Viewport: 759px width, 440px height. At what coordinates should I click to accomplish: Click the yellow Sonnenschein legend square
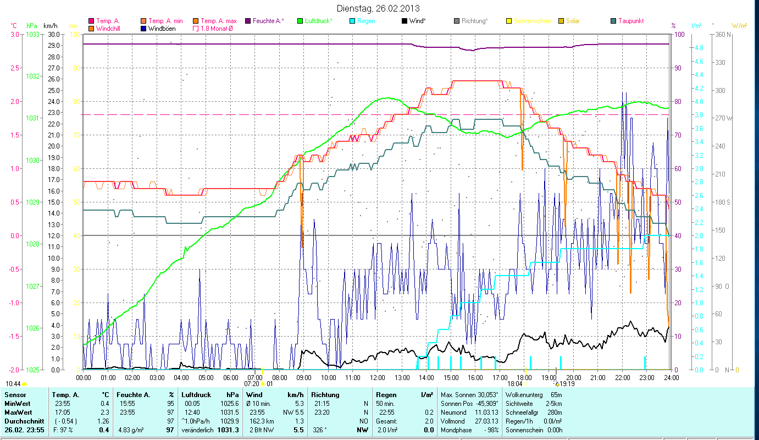tap(509, 21)
